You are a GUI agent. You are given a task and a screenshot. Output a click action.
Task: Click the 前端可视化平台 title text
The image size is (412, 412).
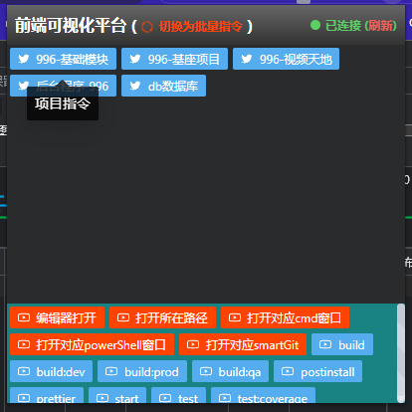(71, 26)
